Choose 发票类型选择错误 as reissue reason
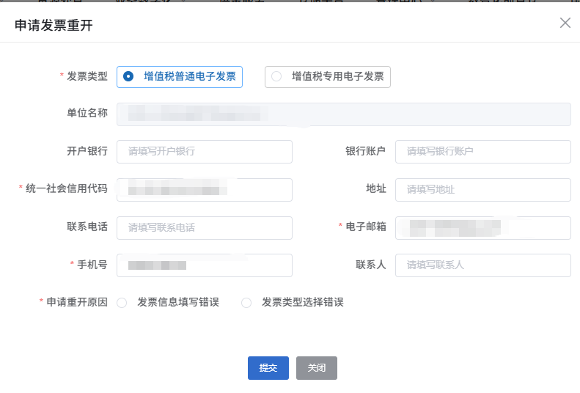Viewport: 580px width, 393px height. (x=246, y=302)
